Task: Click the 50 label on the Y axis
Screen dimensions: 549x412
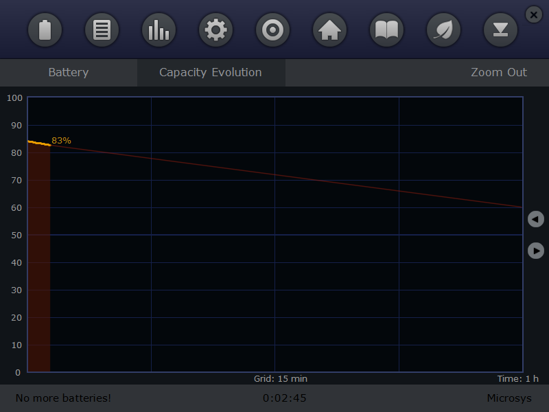Action: coord(16,236)
